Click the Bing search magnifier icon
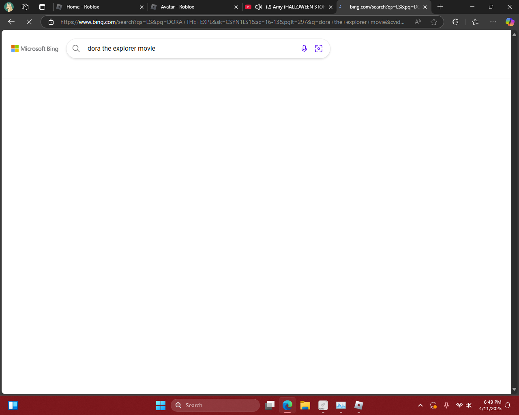This screenshot has width=519, height=415. point(76,49)
